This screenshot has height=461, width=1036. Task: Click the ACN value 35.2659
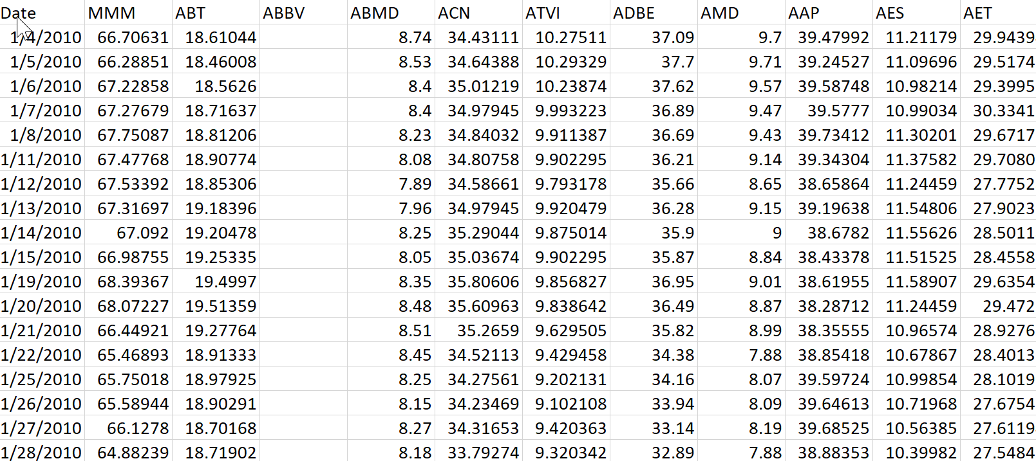pyautogui.click(x=478, y=330)
